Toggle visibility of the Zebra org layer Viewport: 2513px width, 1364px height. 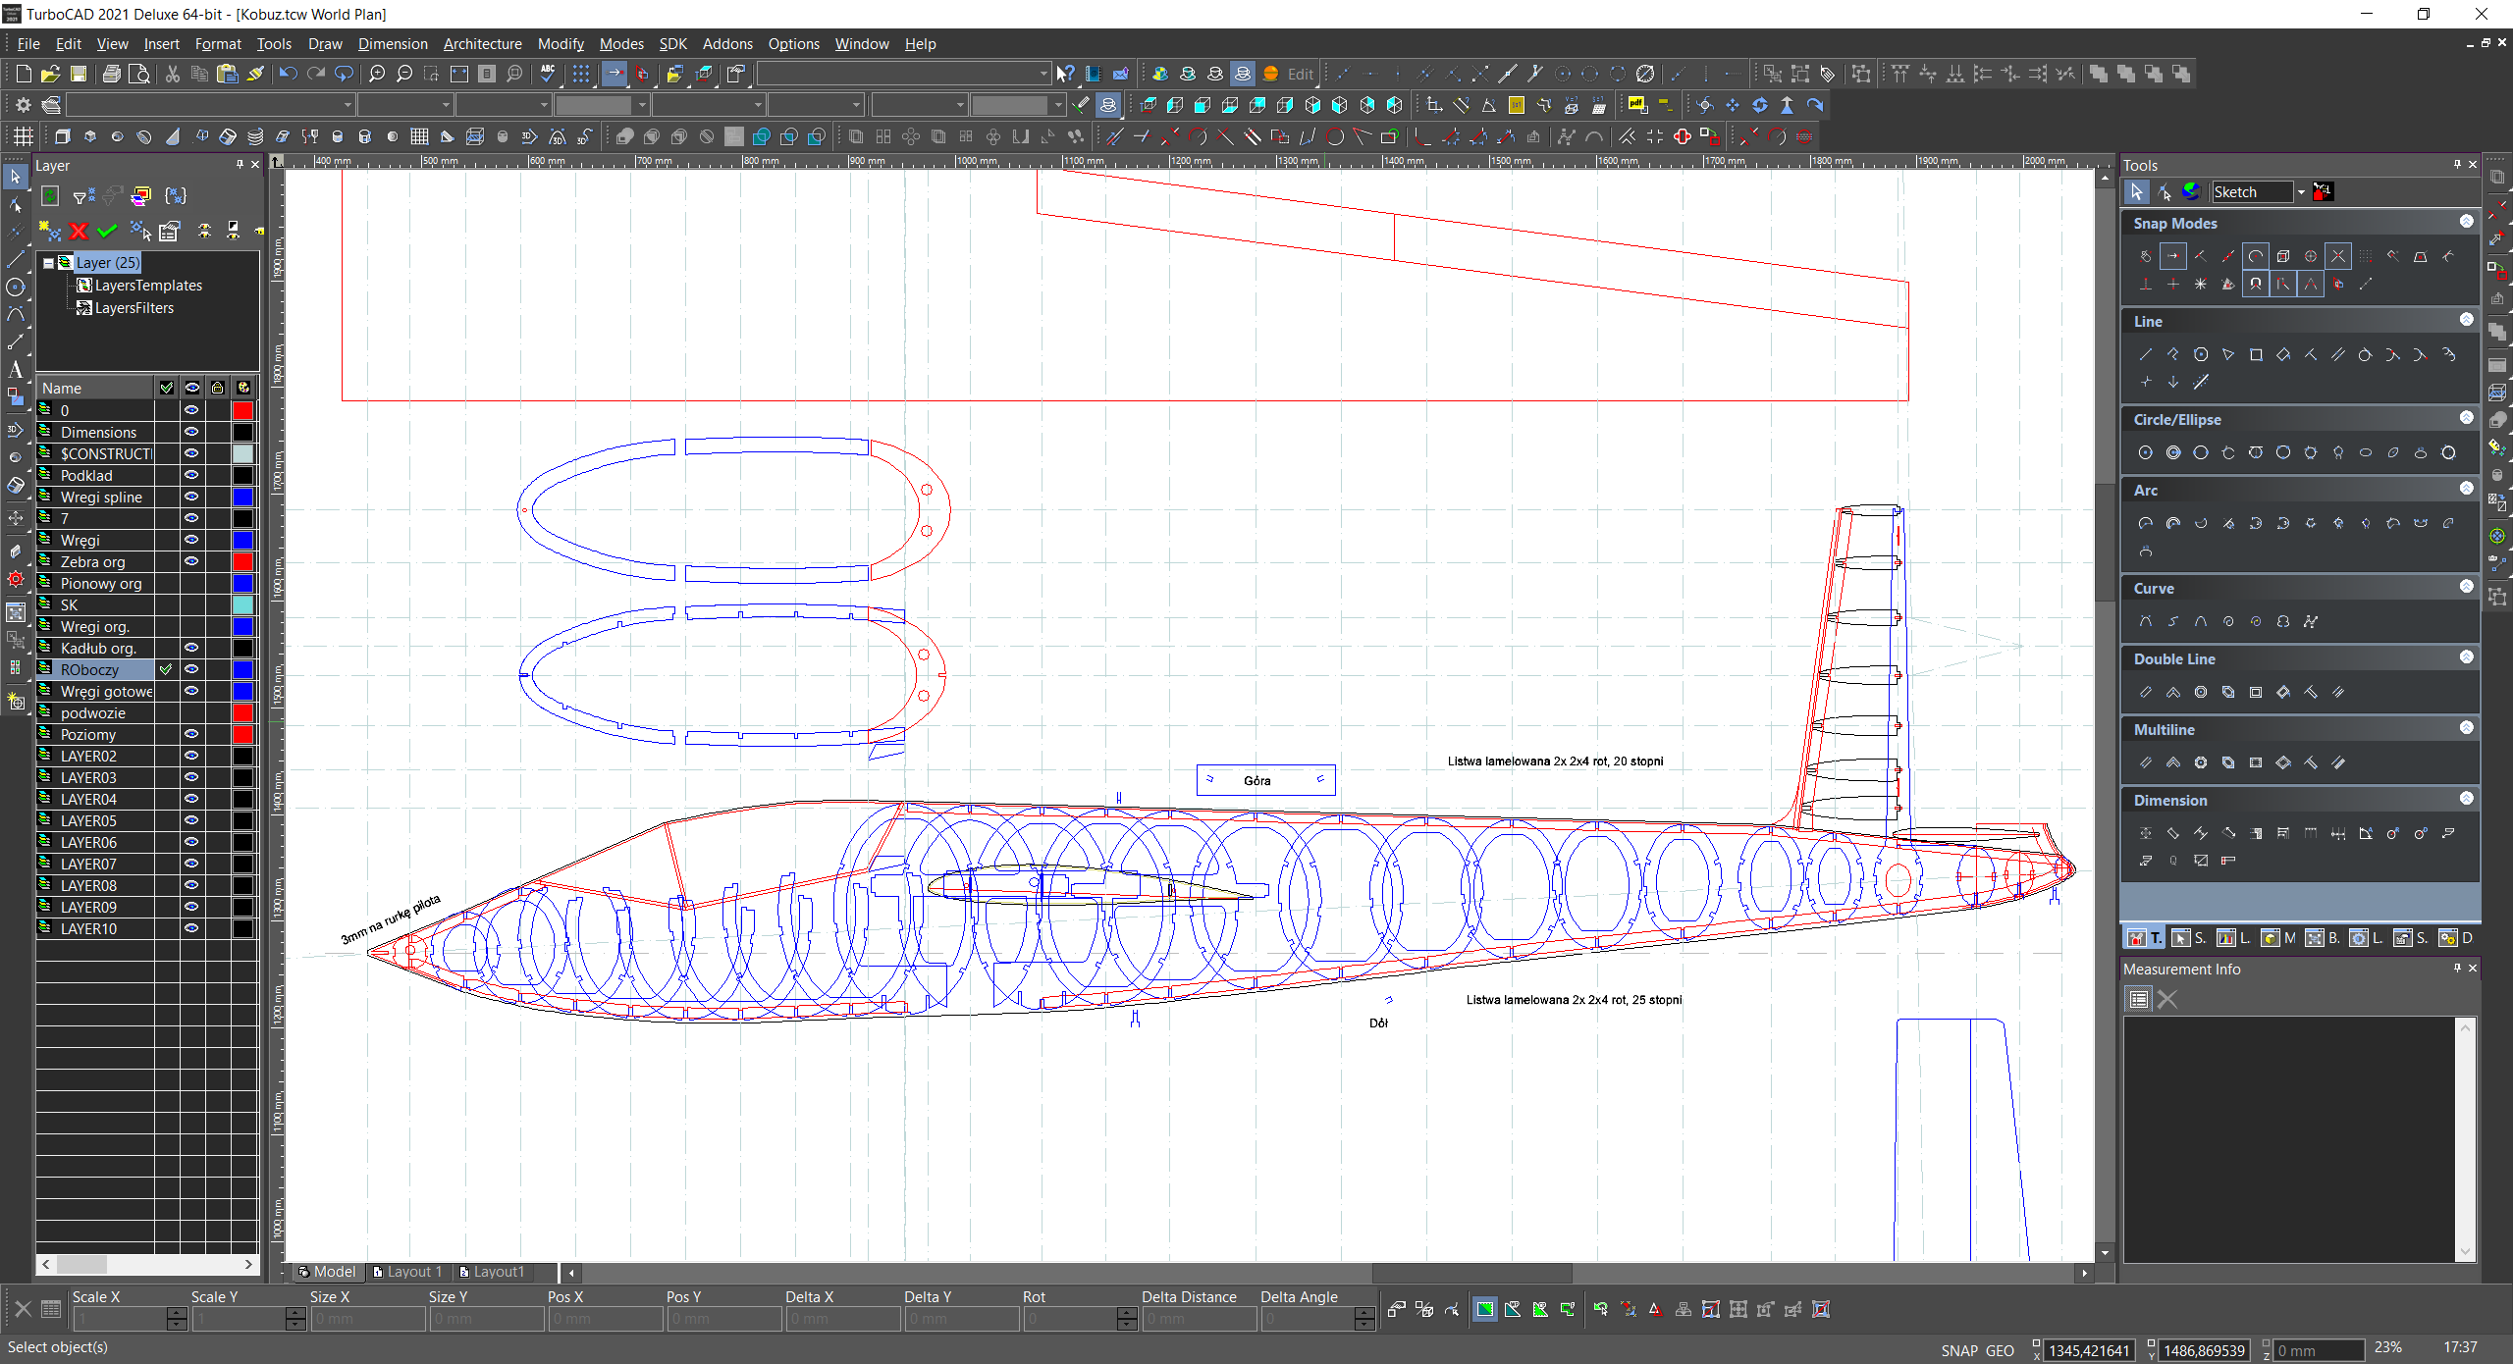click(191, 561)
